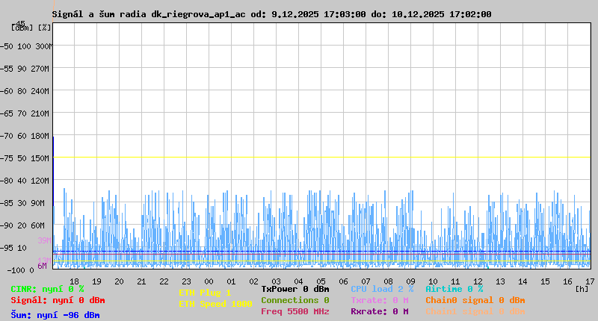Click the blue Šum -96 dBm legend
Screen dimensions: 598x321
[55, 315]
